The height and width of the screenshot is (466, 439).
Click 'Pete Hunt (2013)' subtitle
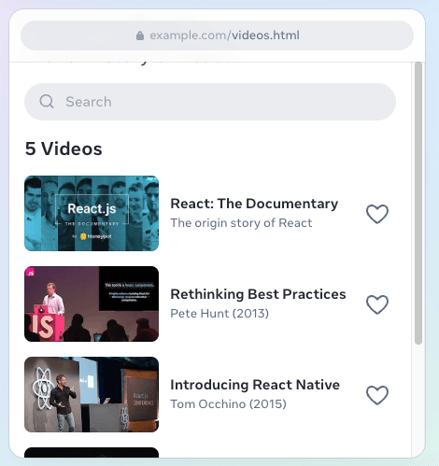[x=219, y=314]
